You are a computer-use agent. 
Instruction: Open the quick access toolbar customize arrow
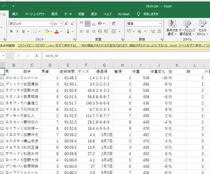click(x=13, y=6)
